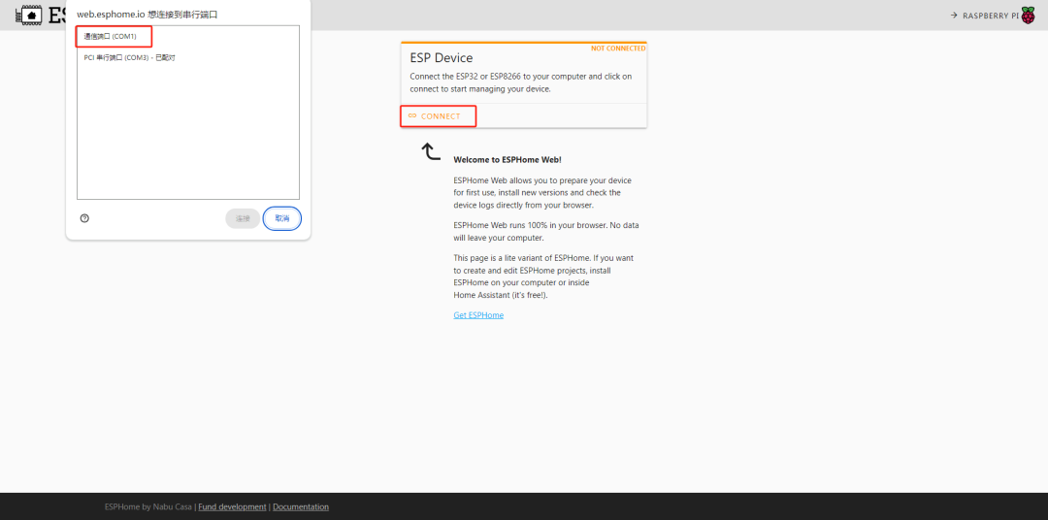
Task: Cancel the serial port dialog
Action: [x=282, y=218]
